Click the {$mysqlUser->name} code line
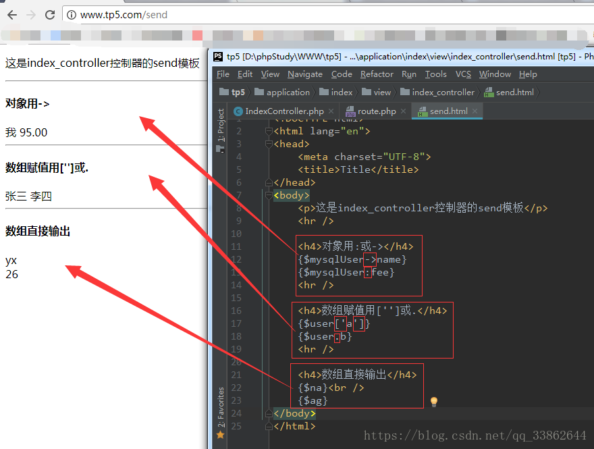594x449 pixels. [352, 259]
